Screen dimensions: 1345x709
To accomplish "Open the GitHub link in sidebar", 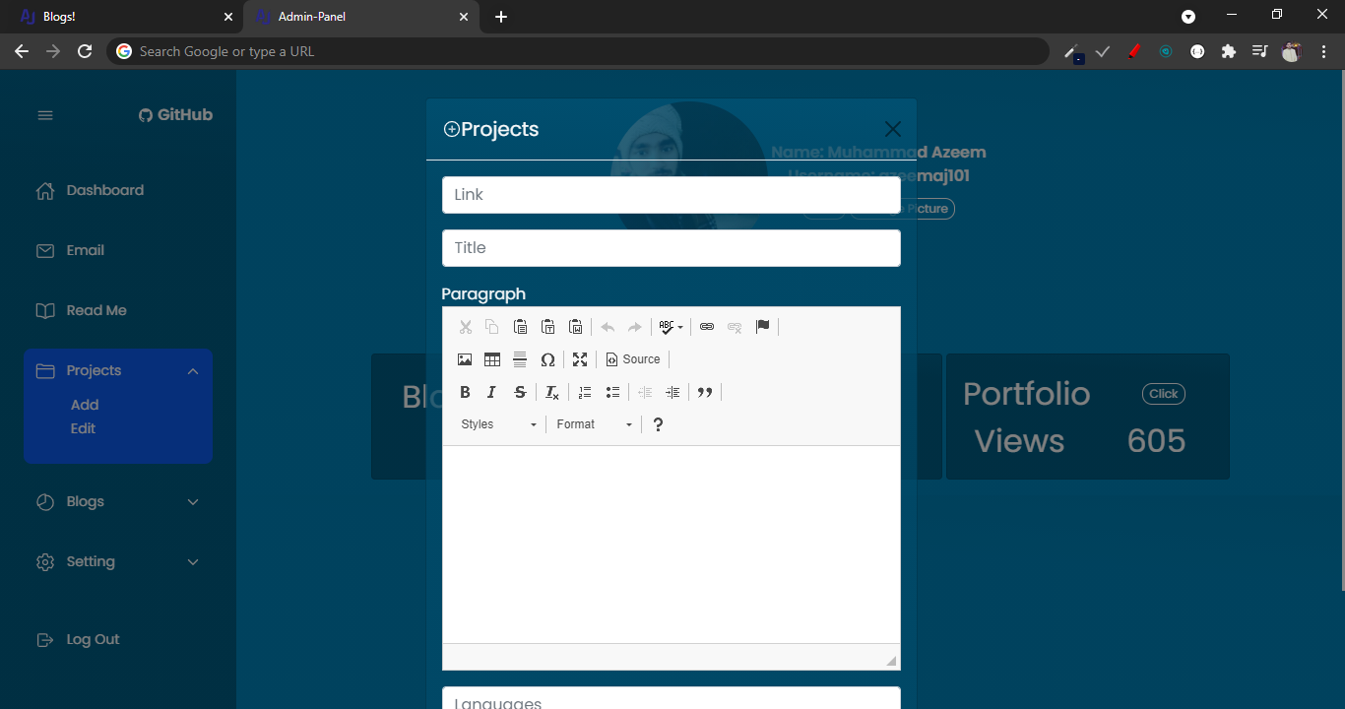I will (x=175, y=115).
